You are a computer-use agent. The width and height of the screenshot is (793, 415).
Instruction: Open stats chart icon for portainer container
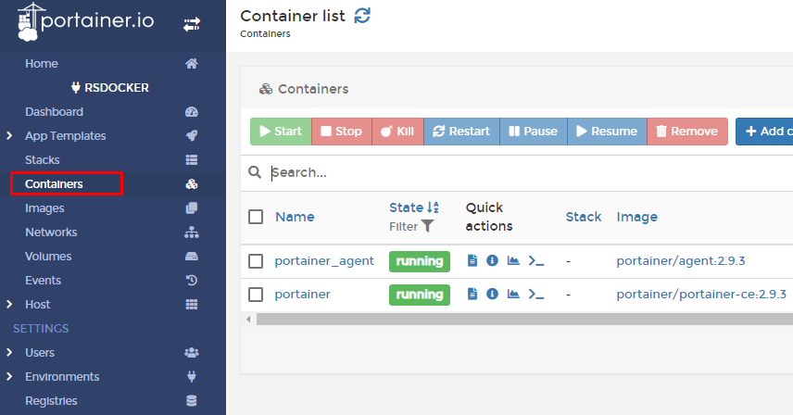point(513,295)
